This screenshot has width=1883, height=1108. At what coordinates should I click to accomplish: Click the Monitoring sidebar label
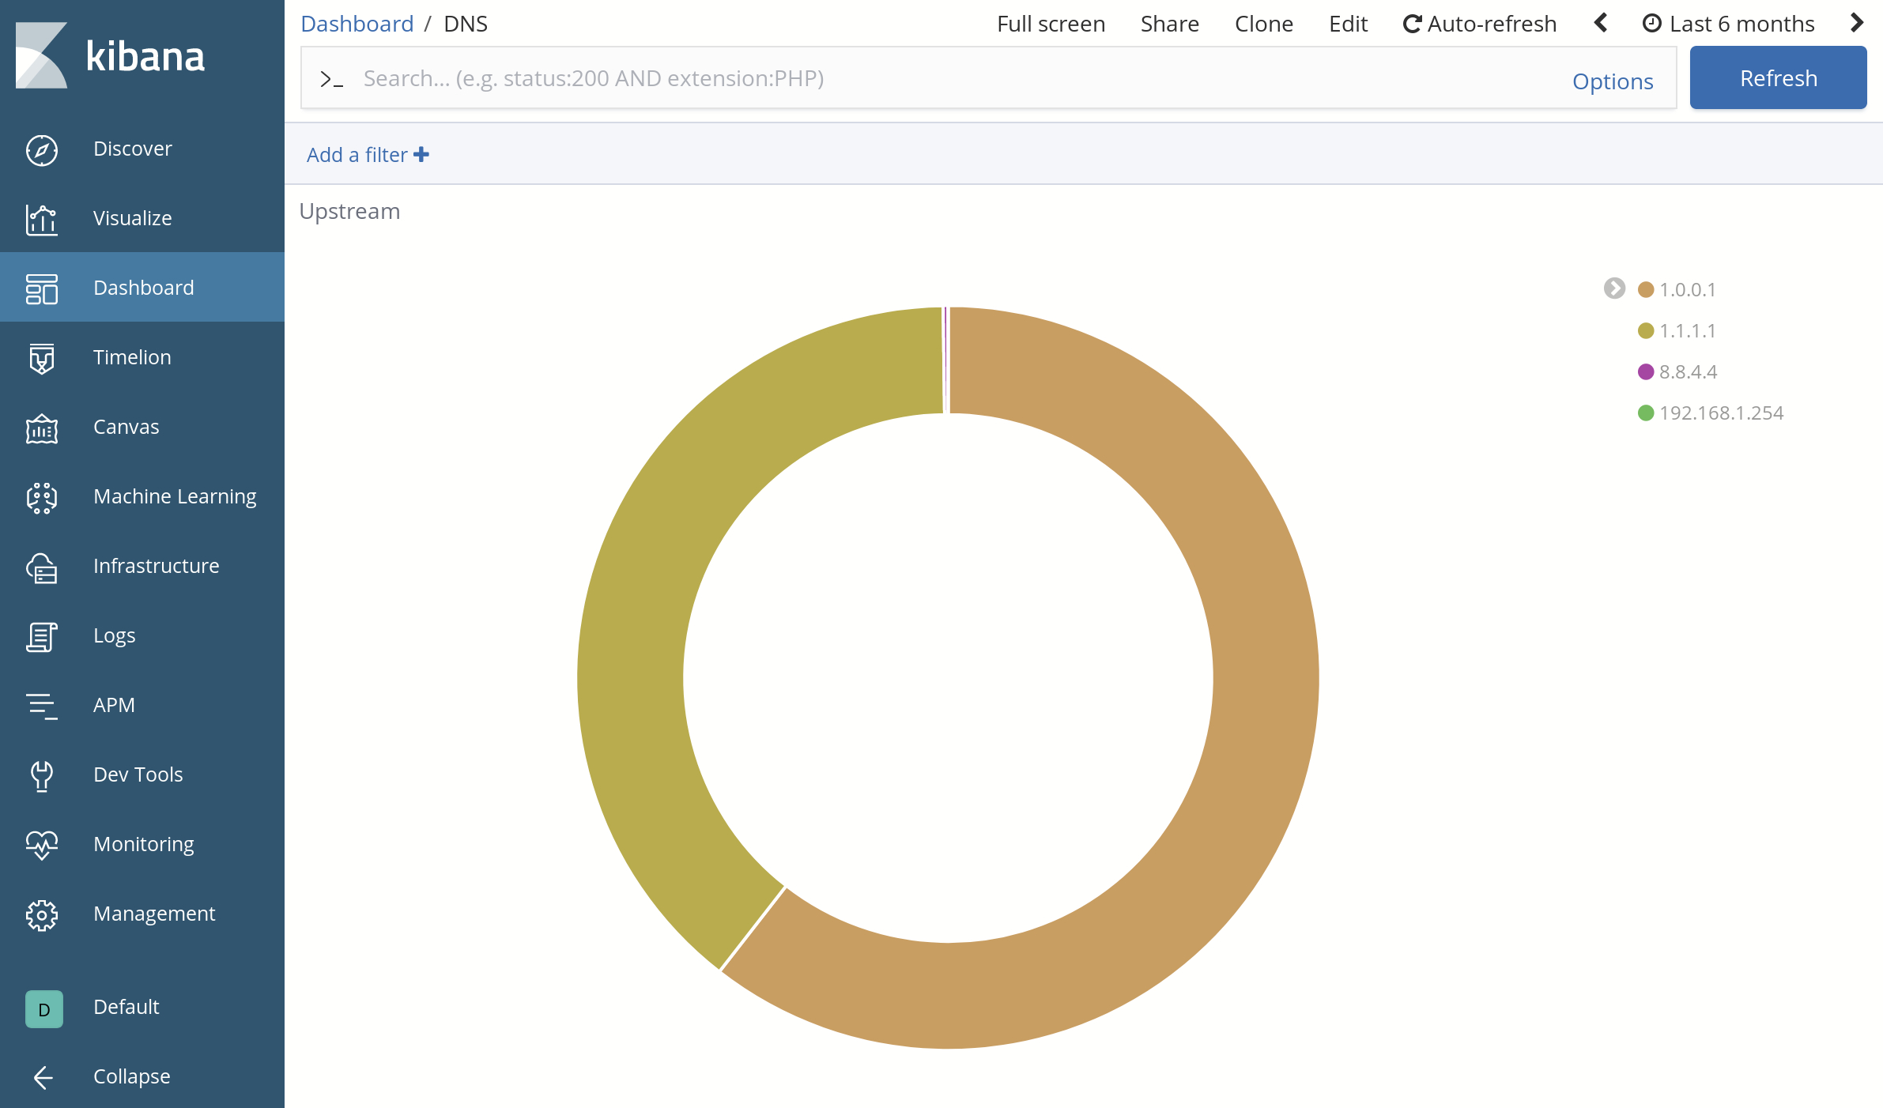144,844
